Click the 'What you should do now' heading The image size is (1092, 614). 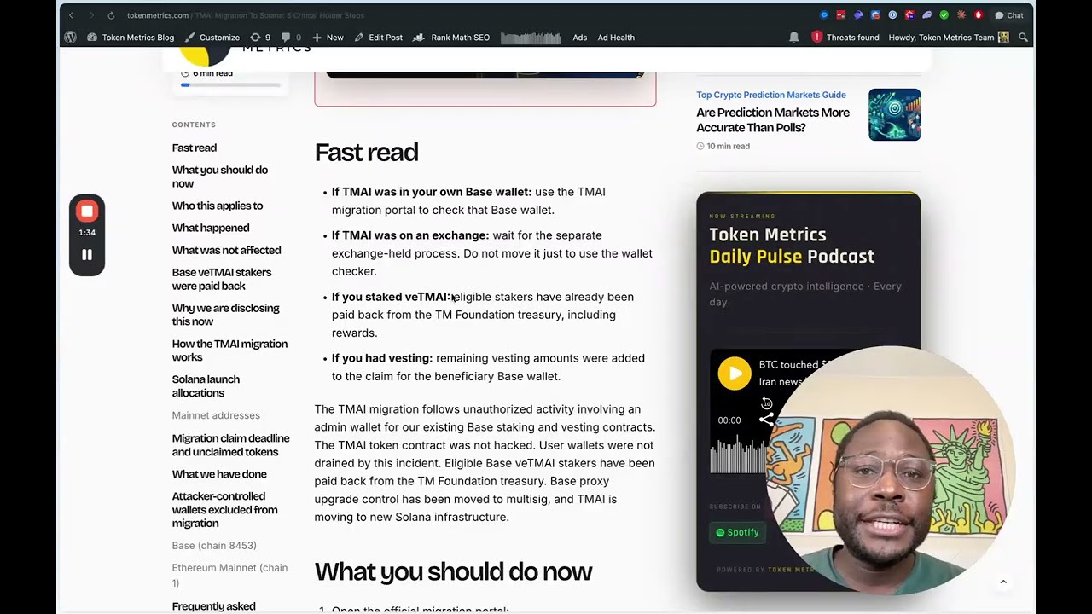(453, 571)
